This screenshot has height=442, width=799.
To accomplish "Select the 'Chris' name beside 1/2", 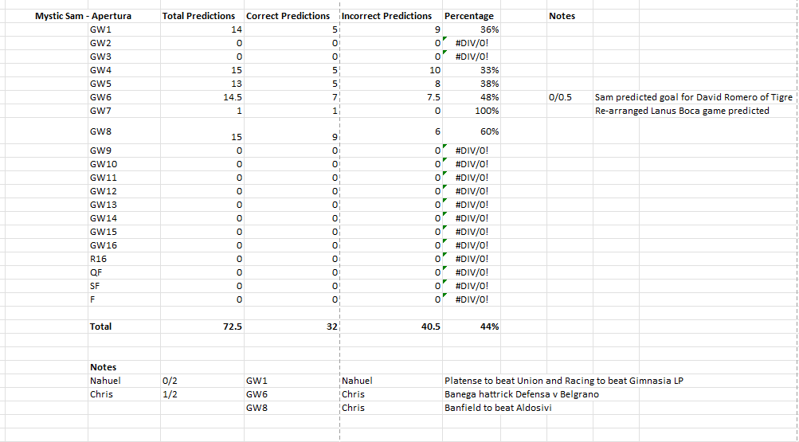I will 101,394.
